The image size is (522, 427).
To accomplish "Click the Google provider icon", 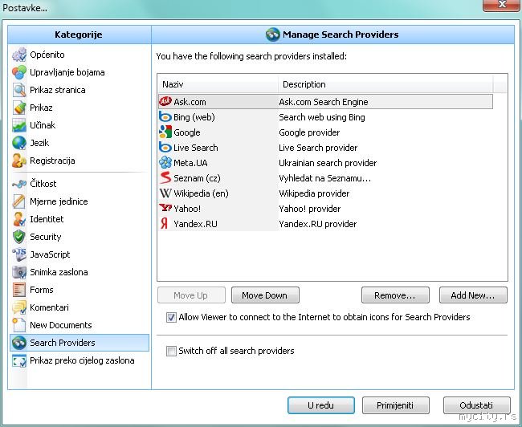I will click(165, 132).
